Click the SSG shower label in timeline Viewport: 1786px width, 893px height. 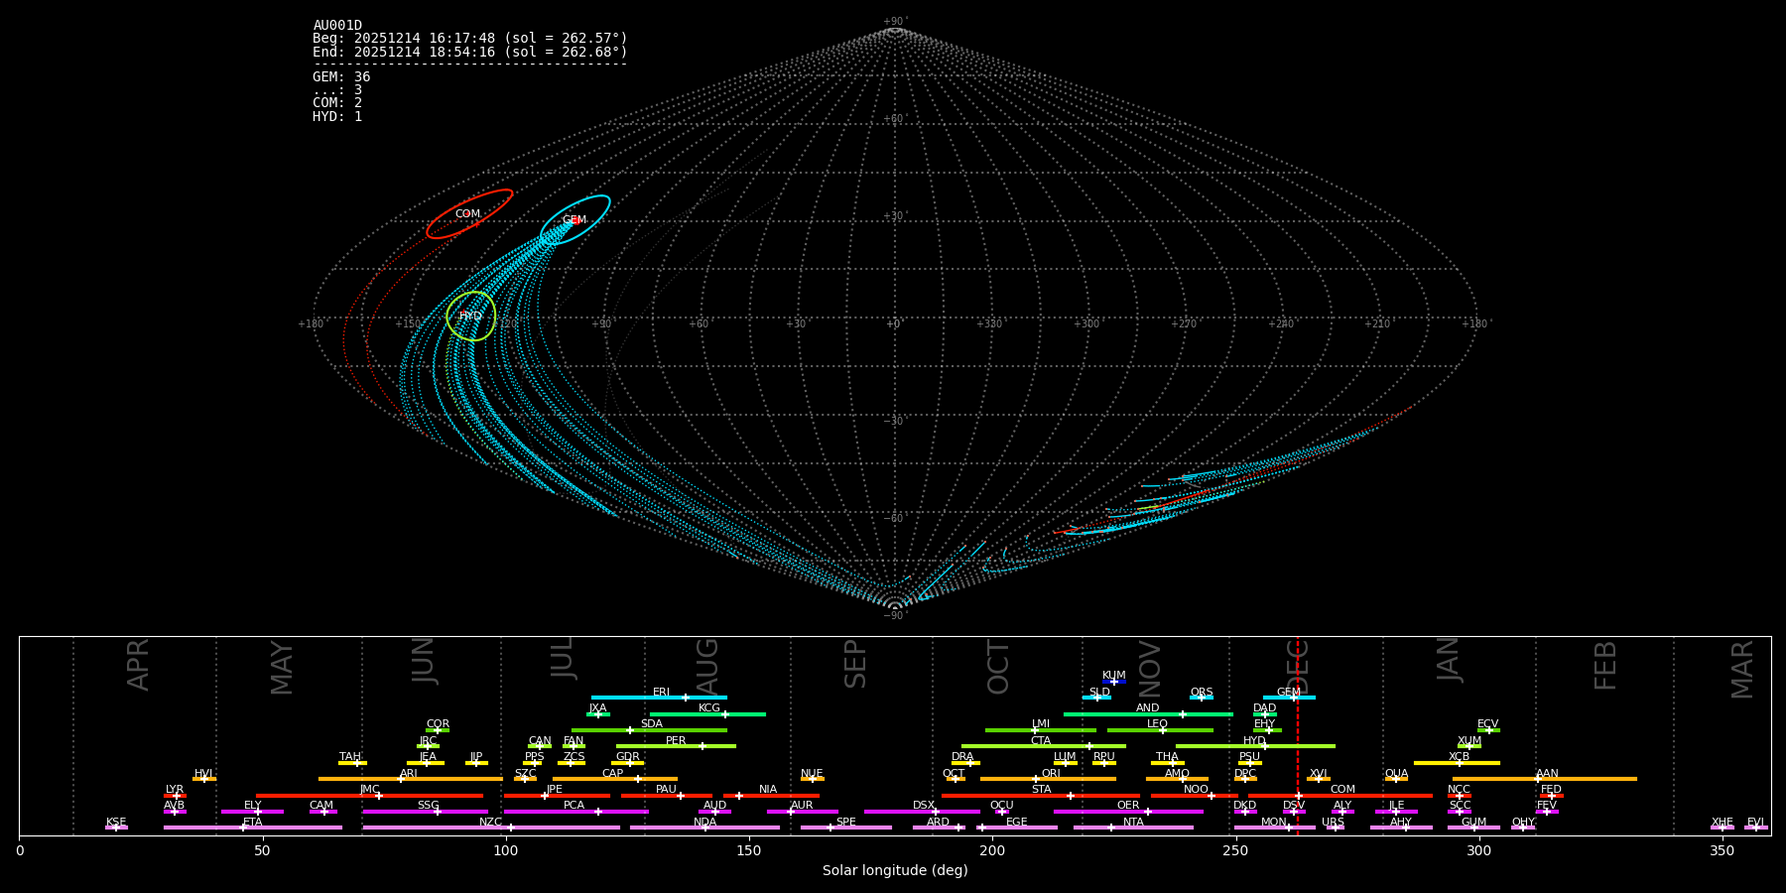click(428, 806)
